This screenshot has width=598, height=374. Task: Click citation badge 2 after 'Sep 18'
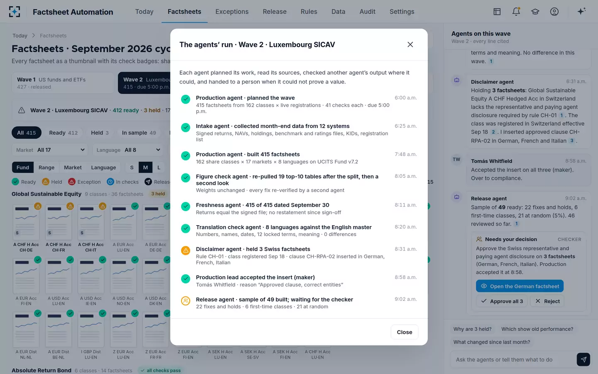pyautogui.click(x=493, y=132)
